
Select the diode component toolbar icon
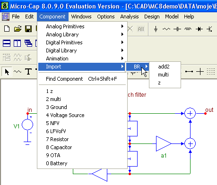click(x=199, y=29)
